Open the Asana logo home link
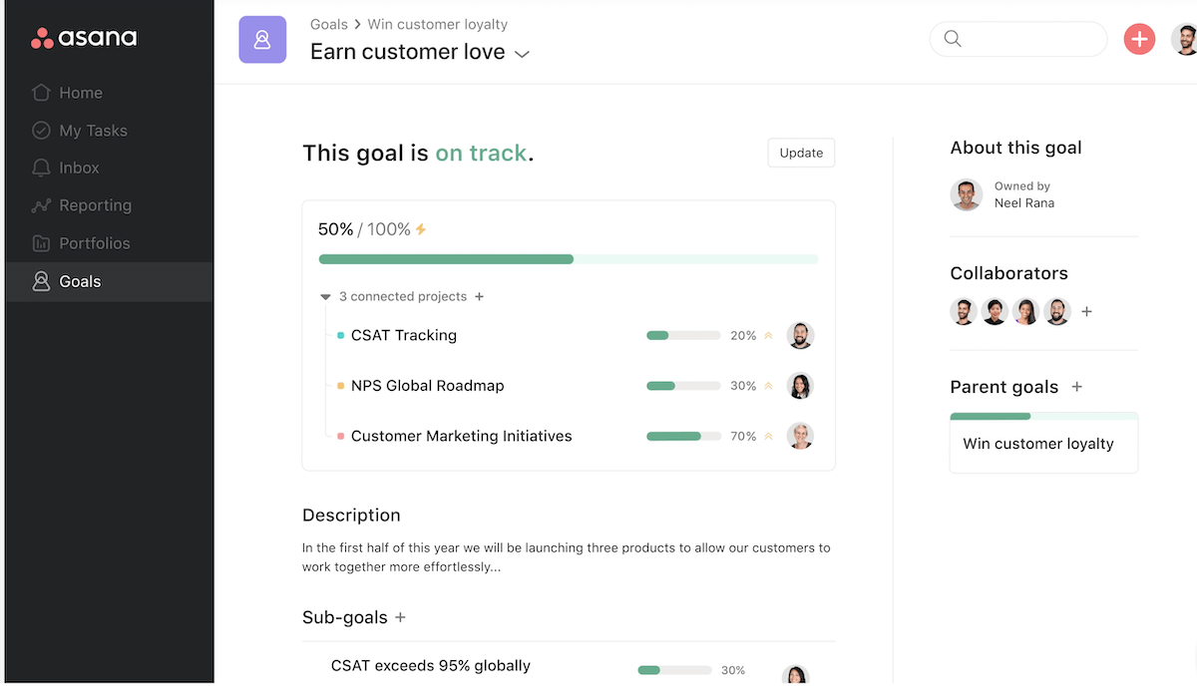1197x695 pixels. [84, 39]
